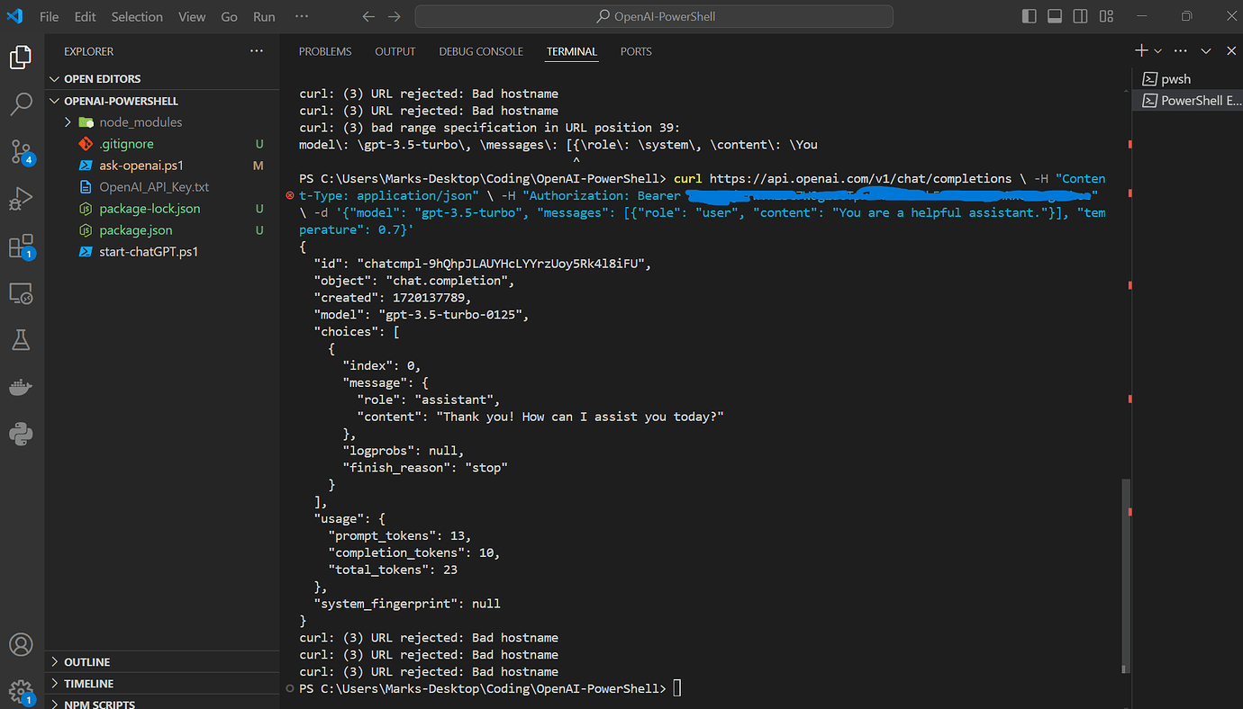Open the Python view in the activity bar

21,434
